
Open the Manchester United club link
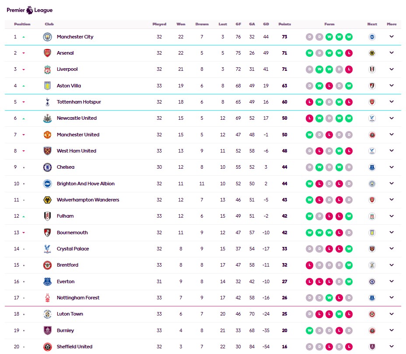click(78, 135)
